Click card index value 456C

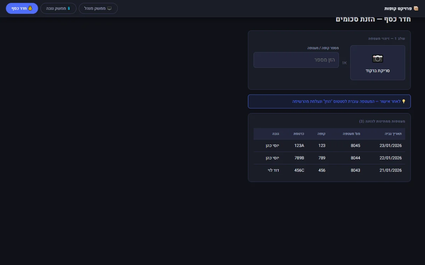coord(299,170)
